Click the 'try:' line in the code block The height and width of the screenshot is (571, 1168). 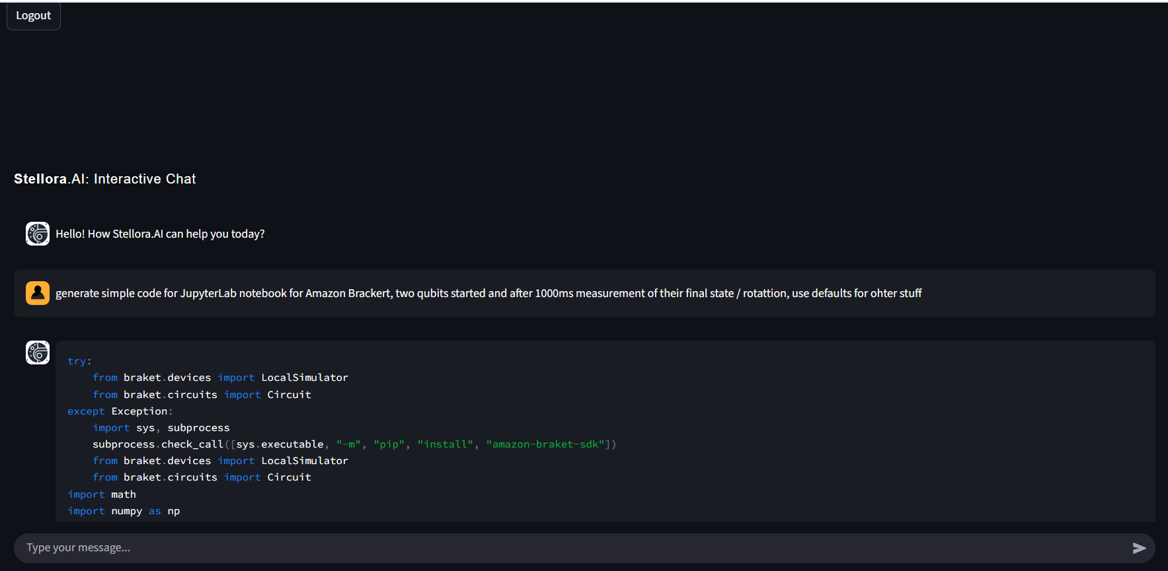[x=79, y=361]
